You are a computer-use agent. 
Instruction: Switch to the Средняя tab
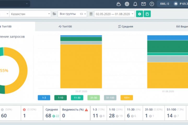126,27
